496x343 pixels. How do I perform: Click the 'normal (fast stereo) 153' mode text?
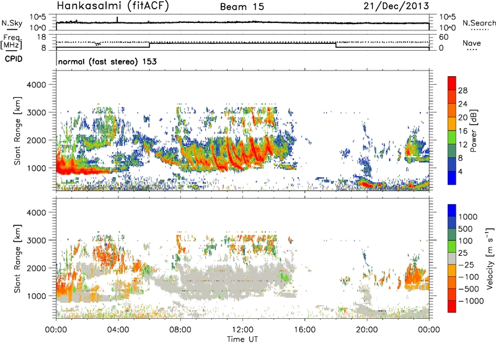click(x=107, y=61)
